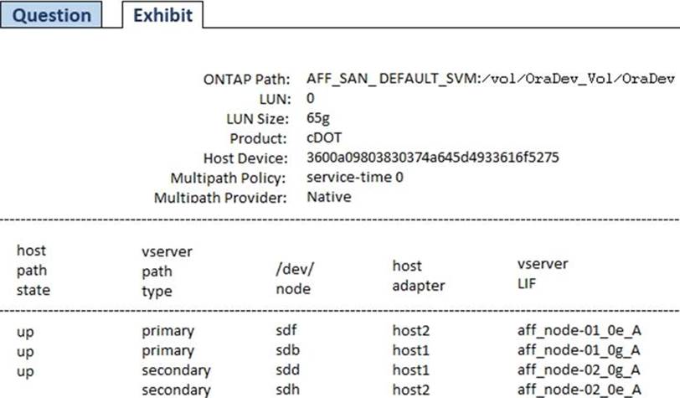The width and height of the screenshot is (680, 398).
Task: Click the aff_node-02_0e_A LIF entry
Action: pos(567,389)
